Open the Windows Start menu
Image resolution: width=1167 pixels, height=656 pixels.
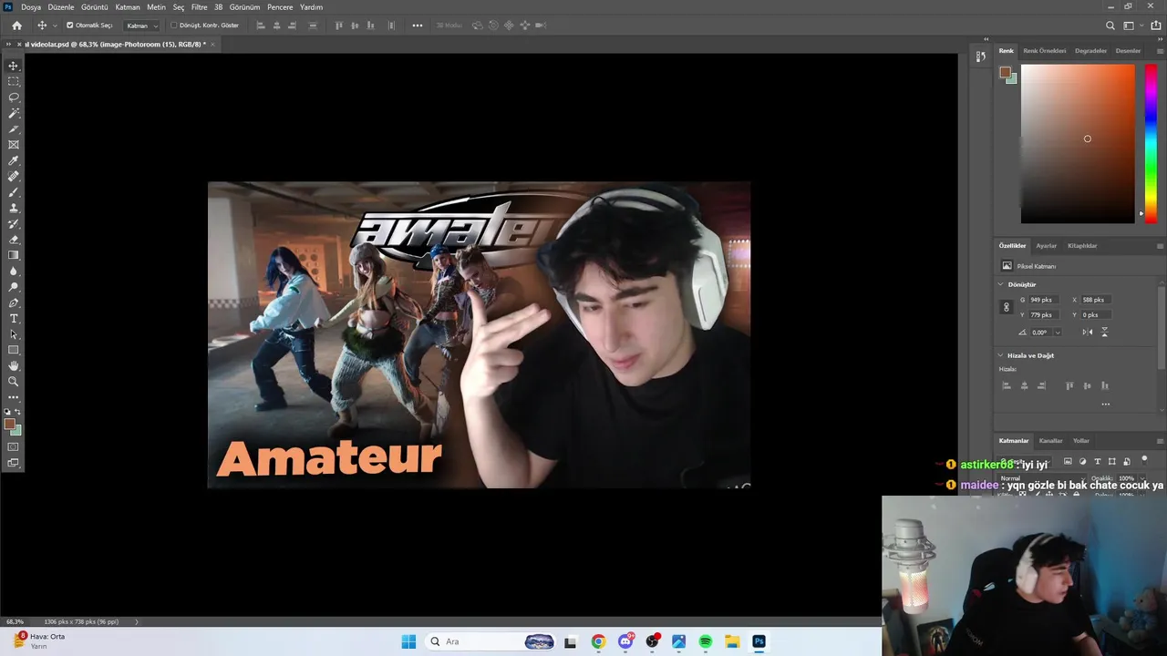coord(408,641)
